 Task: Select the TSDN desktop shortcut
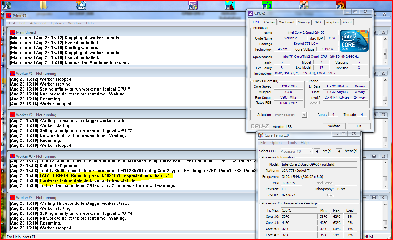[81, 5]
